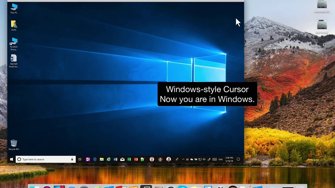Open the Mail app from the taskbar

122,159
